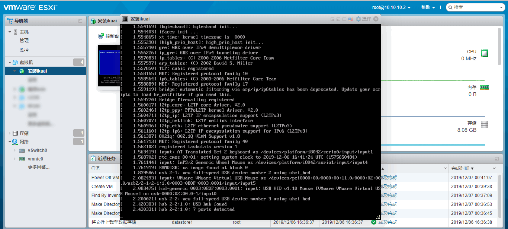Click the 存储 storage icon in navigator
Viewport: 508px width, 229px height.
tap(15, 133)
